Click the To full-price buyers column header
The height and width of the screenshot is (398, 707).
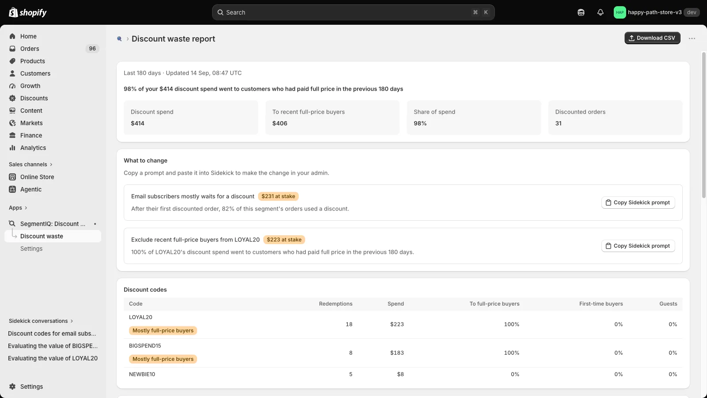494,304
